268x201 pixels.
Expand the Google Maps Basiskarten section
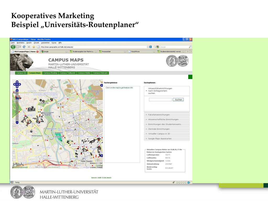click(x=167, y=139)
